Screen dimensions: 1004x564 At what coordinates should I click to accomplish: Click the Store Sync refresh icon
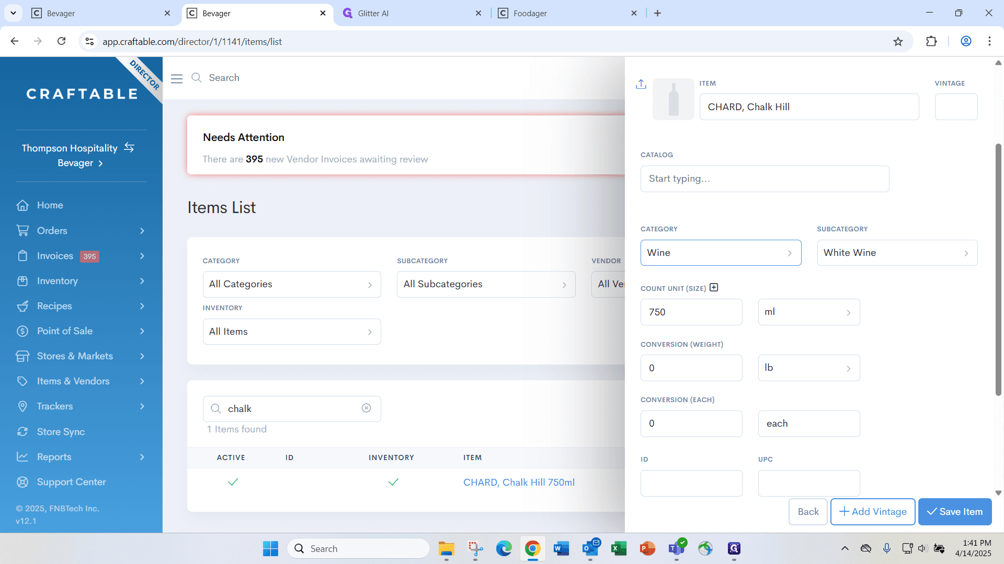pos(22,432)
